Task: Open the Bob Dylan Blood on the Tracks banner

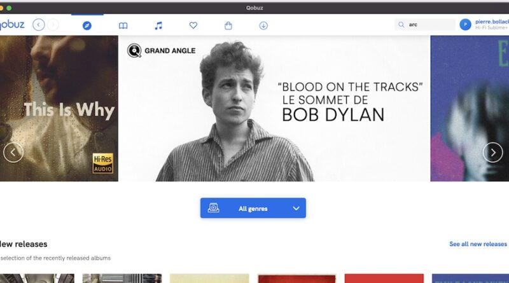Action: click(274, 108)
